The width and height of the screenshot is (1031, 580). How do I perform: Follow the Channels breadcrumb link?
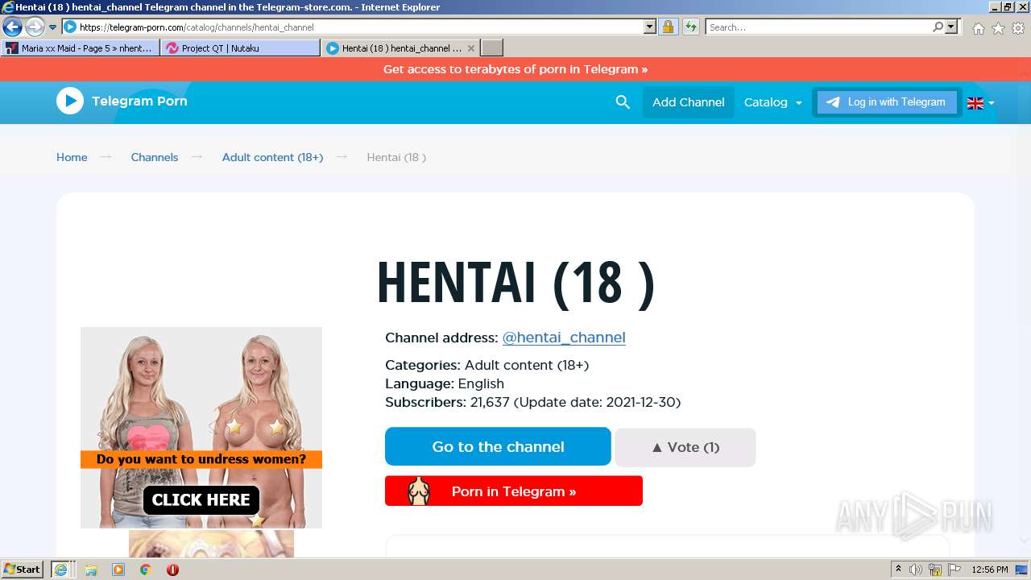tap(155, 157)
